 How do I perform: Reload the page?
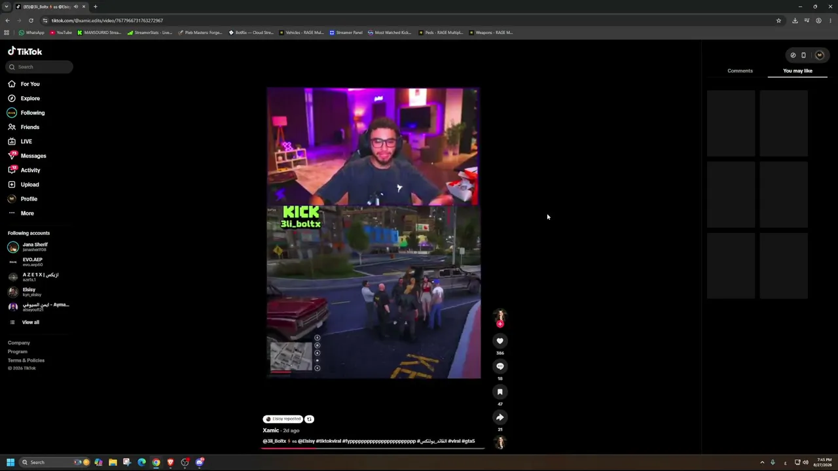31,20
